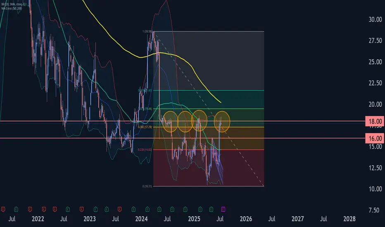Open the green earnings marker for February 2023
Viewport: 385px width, 227px height.
coord(95,209)
